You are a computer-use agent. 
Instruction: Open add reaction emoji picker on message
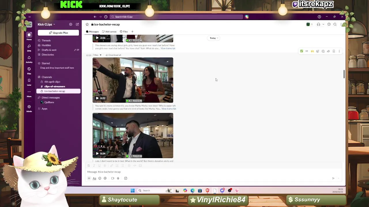(318, 51)
